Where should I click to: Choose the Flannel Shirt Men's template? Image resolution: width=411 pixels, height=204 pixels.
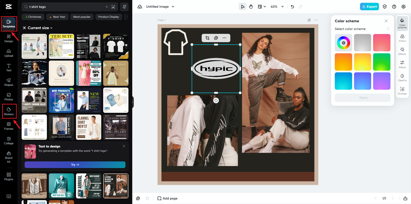click(89, 127)
